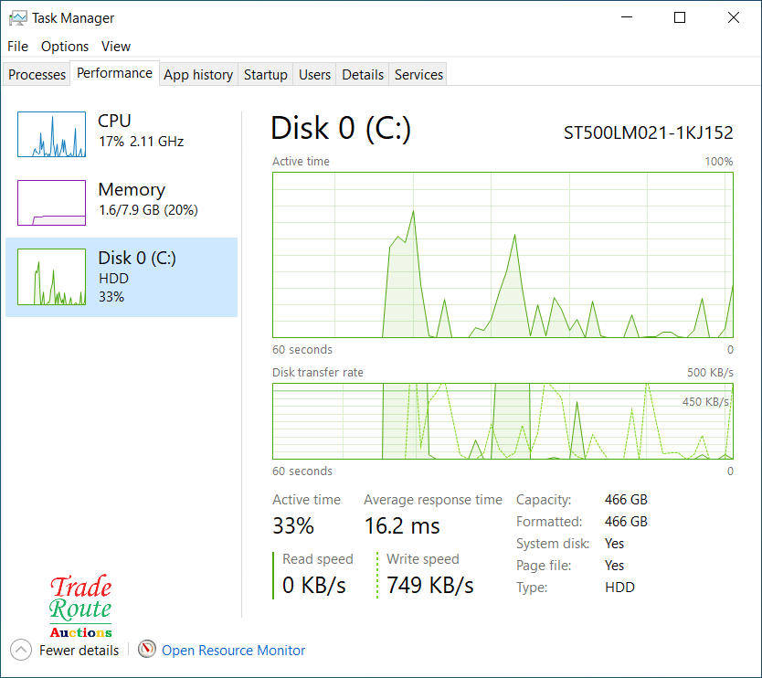Switch to the Startup tab
Screen dimensions: 762x678
pos(265,75)
